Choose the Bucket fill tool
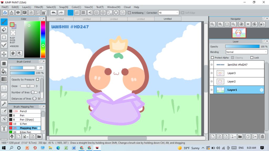Screen dimensions: 269x151 (4, 71)
